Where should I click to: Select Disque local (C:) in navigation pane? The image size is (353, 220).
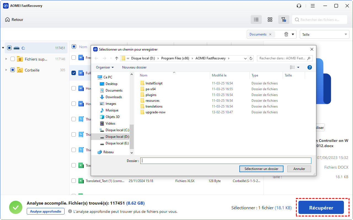point(117,130)
